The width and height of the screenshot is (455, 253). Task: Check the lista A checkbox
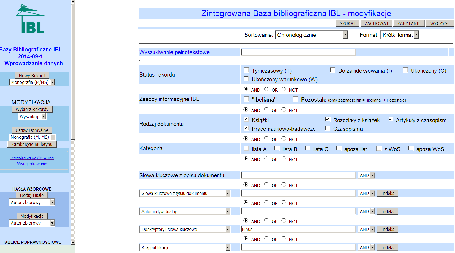(x=246, y=148)
